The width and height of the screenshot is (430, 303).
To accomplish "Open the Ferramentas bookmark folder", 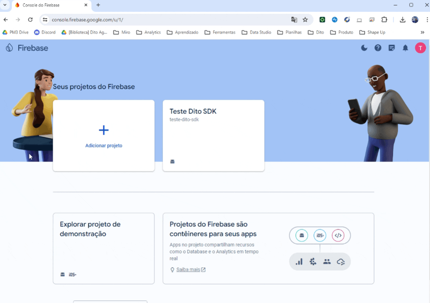I will coord(220,33).
